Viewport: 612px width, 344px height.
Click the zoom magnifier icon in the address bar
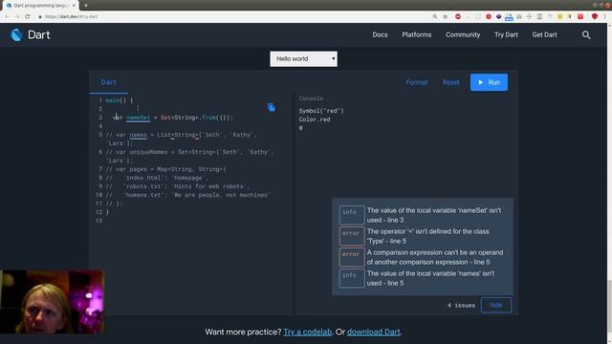[x=435, y=17]
